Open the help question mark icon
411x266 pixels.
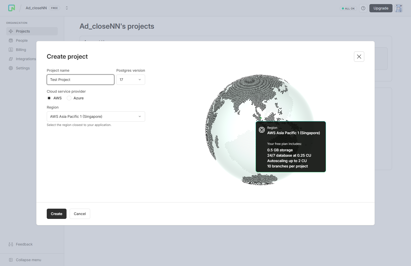coord(363,8)
